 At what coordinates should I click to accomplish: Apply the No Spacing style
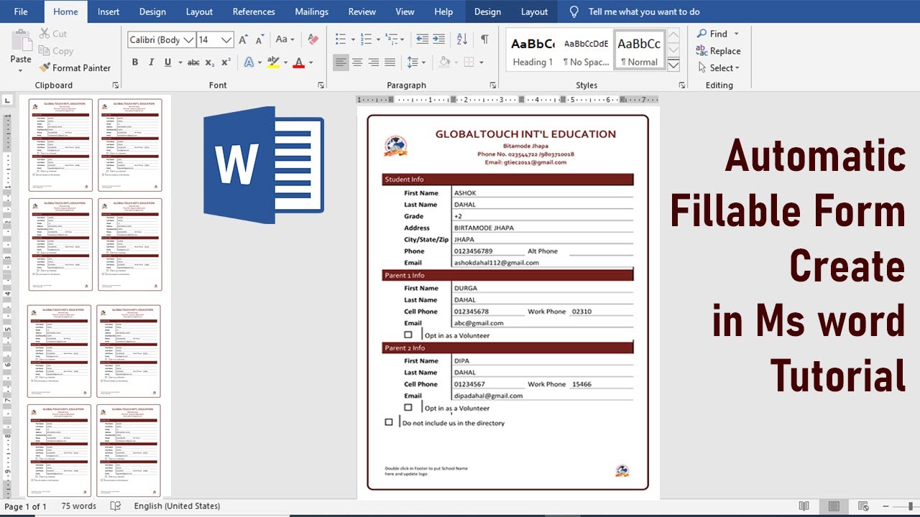(x=586, y=50)
